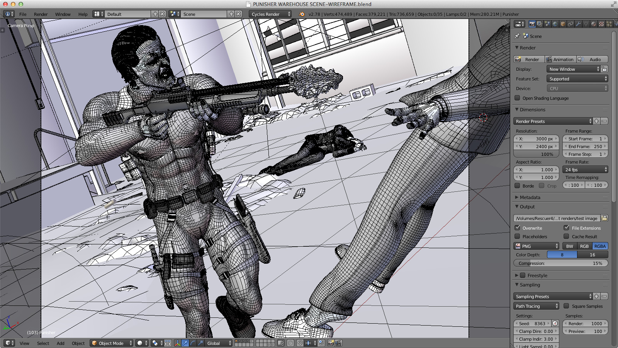
Task: Open the Mesh Data tab (triangle icon)
Action: click(x=586, y=24)
